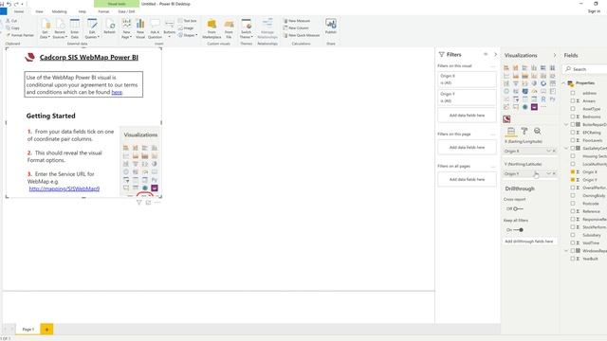Open the Help ribbon tab
The image size is (607, 341).
pos(83,11)
